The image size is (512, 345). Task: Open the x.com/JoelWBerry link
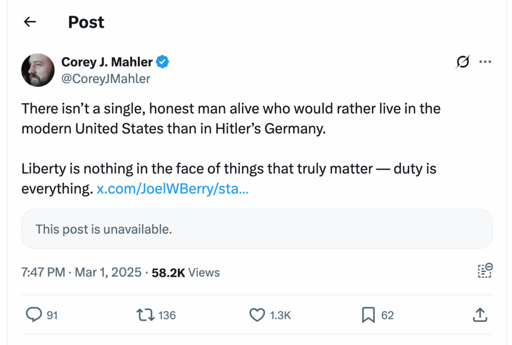pyautogui.click(x=172, y=189)
